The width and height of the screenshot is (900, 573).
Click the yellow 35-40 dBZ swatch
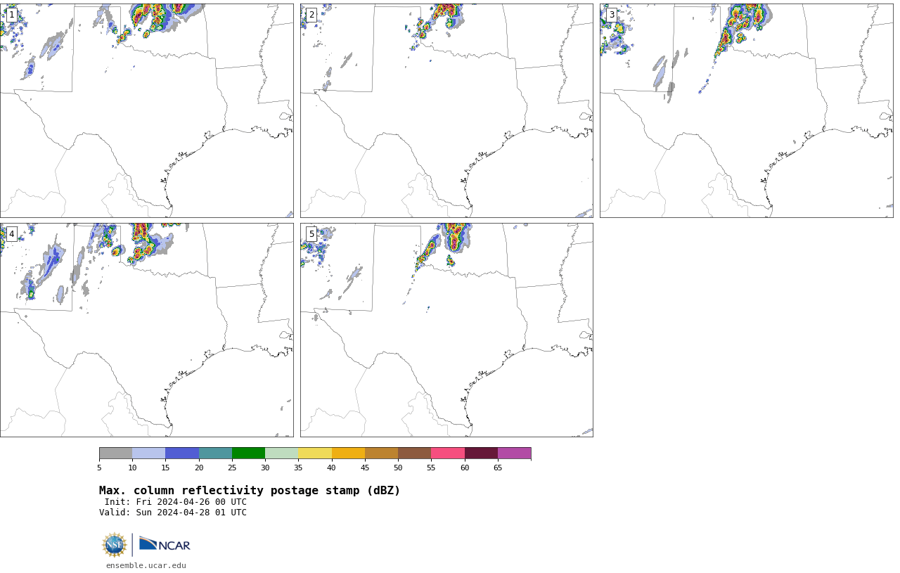pyautogui.click(x=315, y=453)
